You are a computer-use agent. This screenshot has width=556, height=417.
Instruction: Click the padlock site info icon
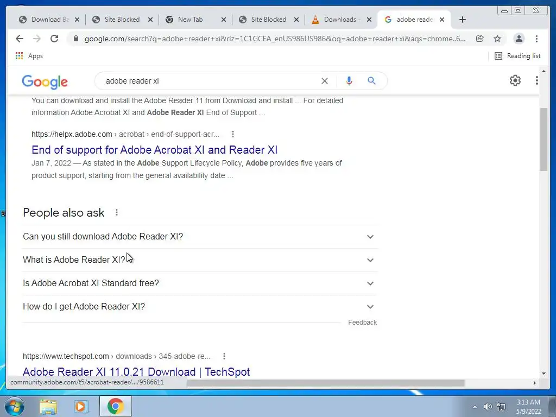coord(75,39)
